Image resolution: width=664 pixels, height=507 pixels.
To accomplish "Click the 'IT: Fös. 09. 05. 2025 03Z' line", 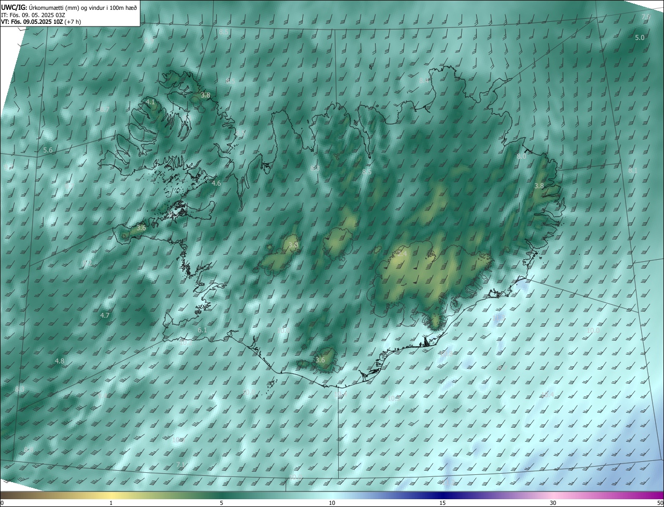I will [33, 15].
